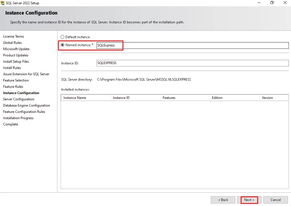
Task: Select the Default instance radio button
Action: pyautogui.click(x=62, y=37)
